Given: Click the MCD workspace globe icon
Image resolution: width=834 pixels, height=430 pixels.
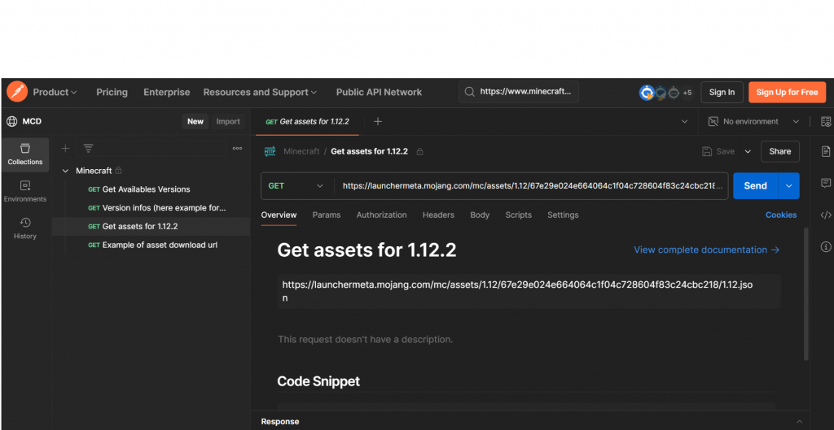Looking at the screenshot, I should click(x=11, y=122).
